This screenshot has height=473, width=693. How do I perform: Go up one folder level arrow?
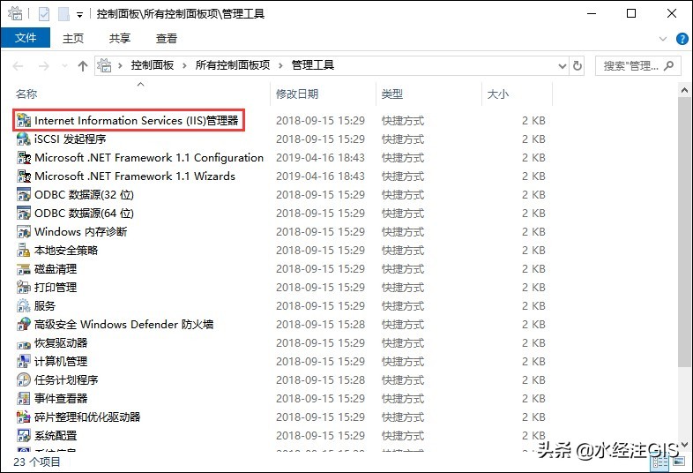(x=83, y=66)
